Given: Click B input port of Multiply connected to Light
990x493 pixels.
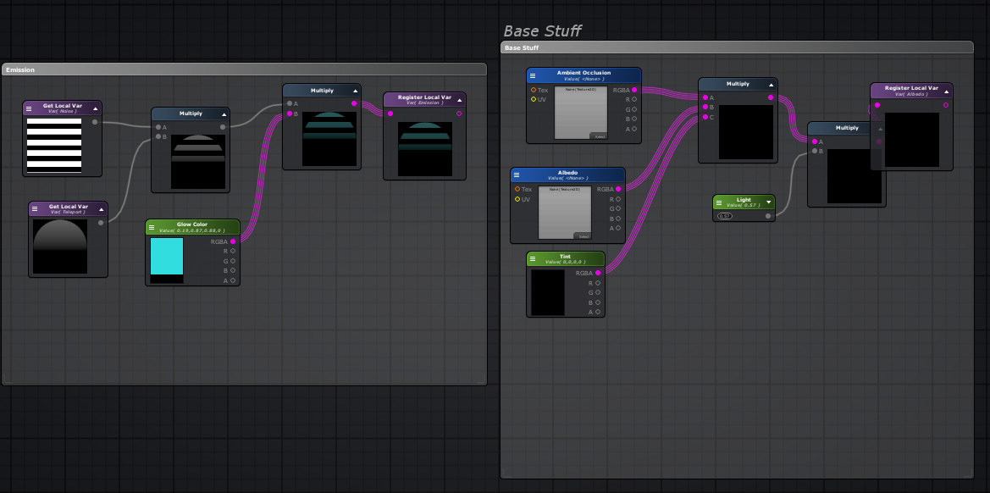Looking at the screenshot, I should point(815,151).
